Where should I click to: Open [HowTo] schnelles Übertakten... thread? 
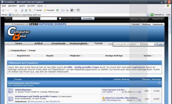point(122,98)
